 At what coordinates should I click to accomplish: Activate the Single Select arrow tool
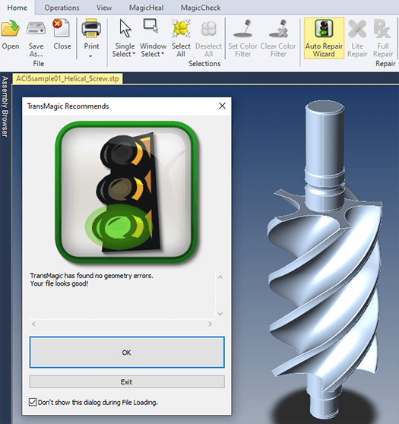coord(125,28)
